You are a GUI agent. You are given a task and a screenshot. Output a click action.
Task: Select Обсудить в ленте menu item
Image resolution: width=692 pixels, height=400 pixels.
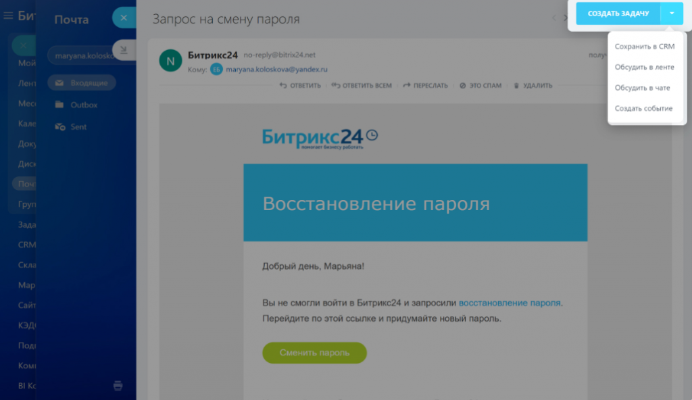(x=644, y=67)
